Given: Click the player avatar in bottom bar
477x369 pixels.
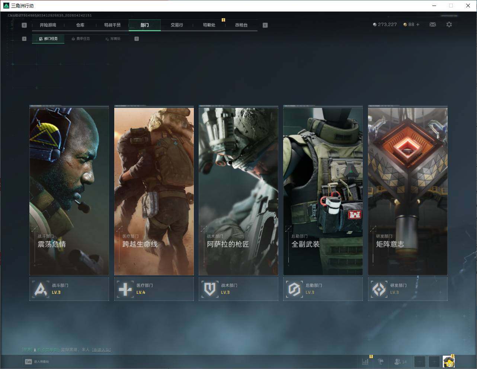Looking at the screenshot, I should pos(449,362).
